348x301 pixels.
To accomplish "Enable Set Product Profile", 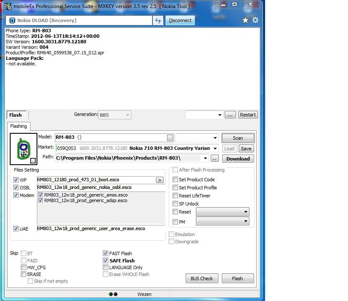I will (175, 188).
